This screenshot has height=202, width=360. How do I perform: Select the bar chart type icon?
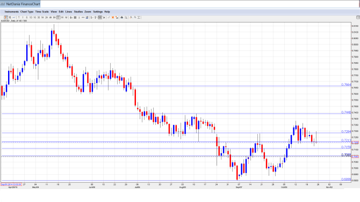10,17
